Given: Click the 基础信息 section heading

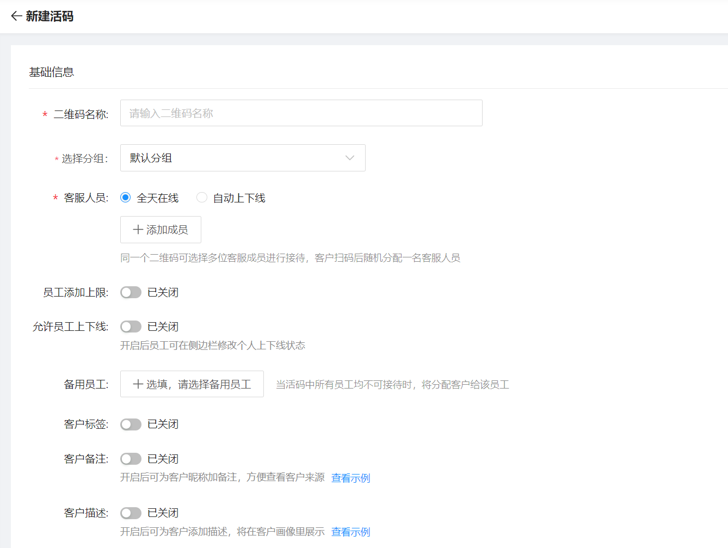Looking at the screenshot, I should pyautogui.click(x=52, y=72).
